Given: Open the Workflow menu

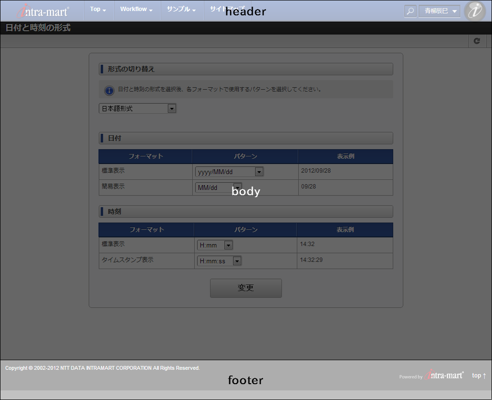Looking at the screenshot, I should pos(136,9).
